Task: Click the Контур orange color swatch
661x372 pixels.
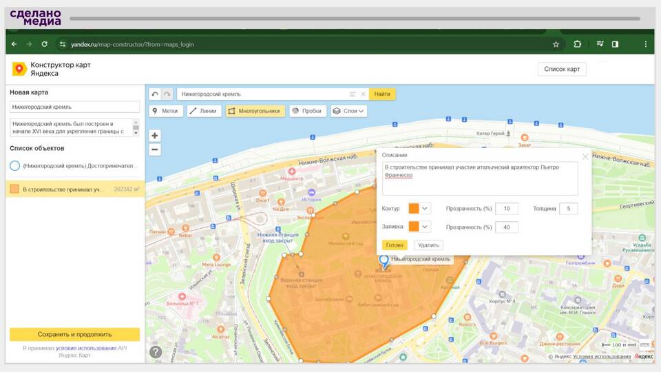Action: [414, 208]
